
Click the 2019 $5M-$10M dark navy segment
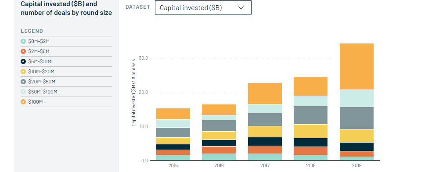click(356, 147)
